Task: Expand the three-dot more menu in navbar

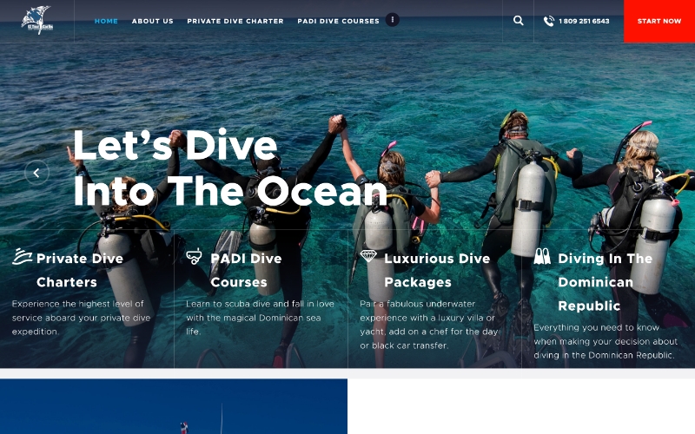Action: (392, 20)
